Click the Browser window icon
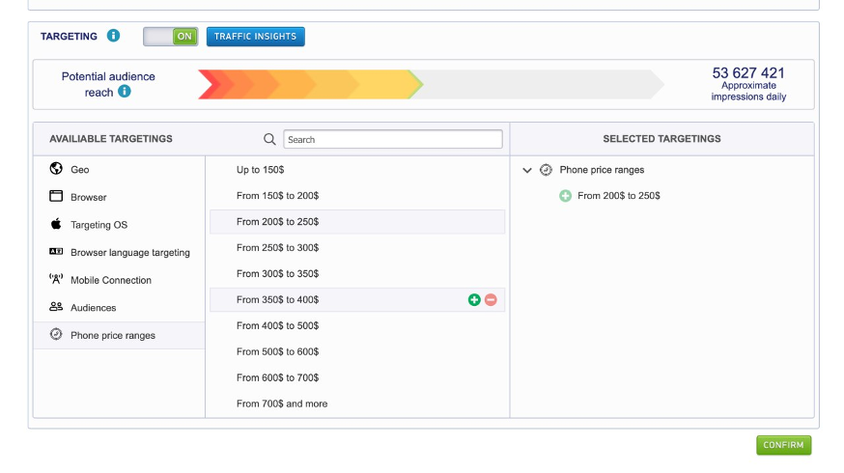This screenshot has width=844, height=473. pyautogui.click(x=56, y=196)
